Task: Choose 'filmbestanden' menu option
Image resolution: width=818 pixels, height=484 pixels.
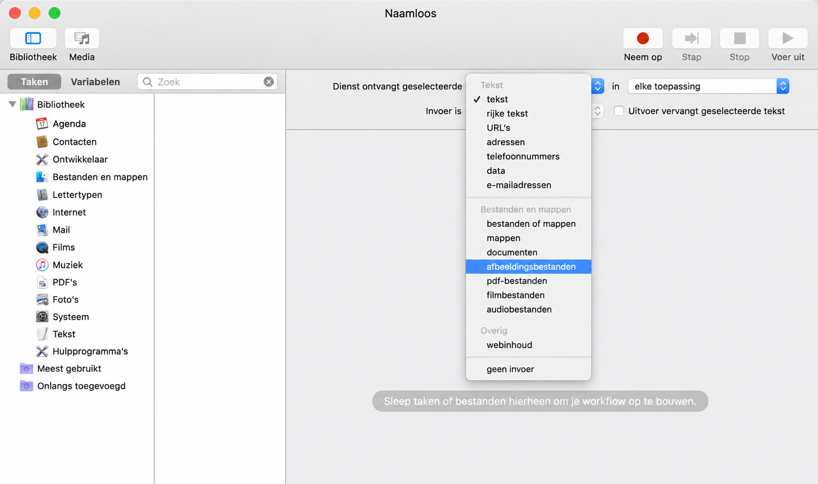Action: tap(528, 295)
